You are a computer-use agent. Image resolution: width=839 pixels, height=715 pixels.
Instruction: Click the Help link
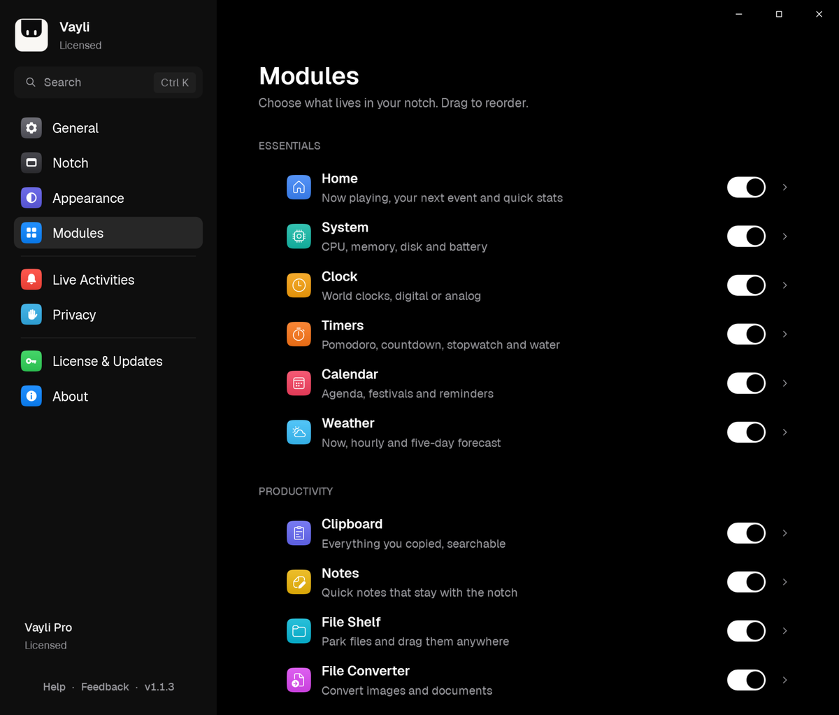(x=54, y=687)
